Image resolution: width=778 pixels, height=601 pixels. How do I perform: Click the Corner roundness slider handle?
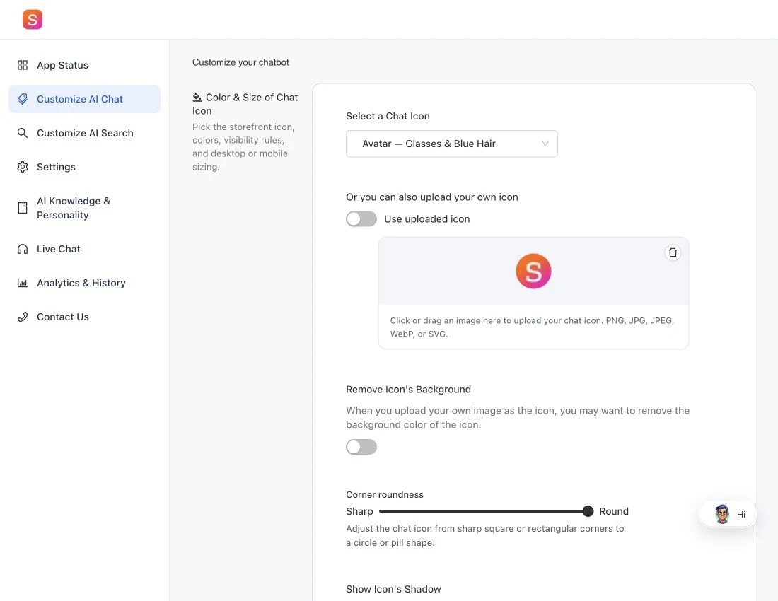pos(588,510)
